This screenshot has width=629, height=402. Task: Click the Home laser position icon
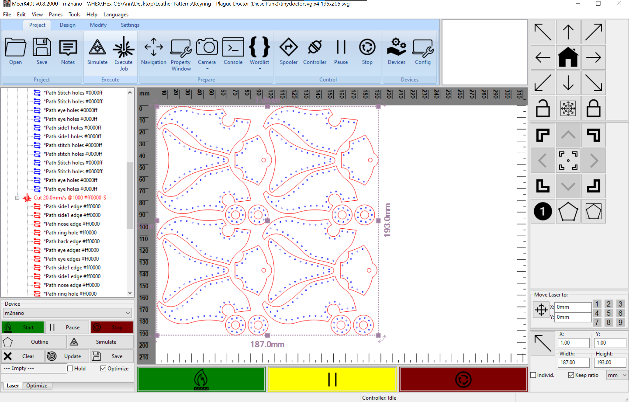(x=568, y=57)
